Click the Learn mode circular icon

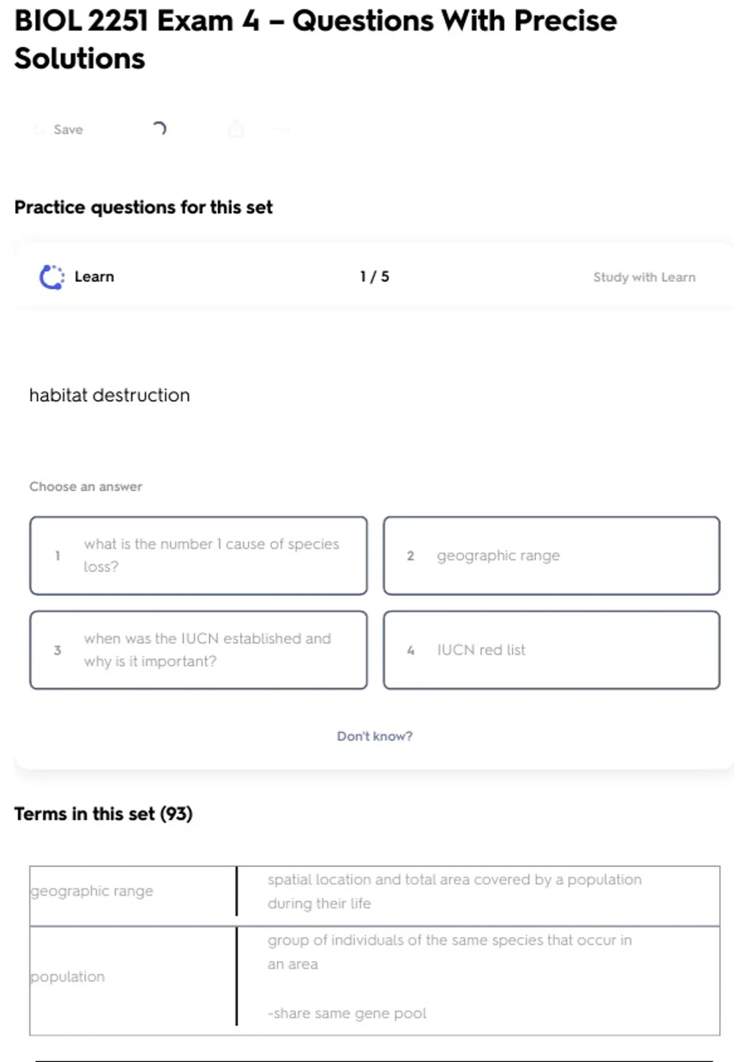[x=52, y=277]
